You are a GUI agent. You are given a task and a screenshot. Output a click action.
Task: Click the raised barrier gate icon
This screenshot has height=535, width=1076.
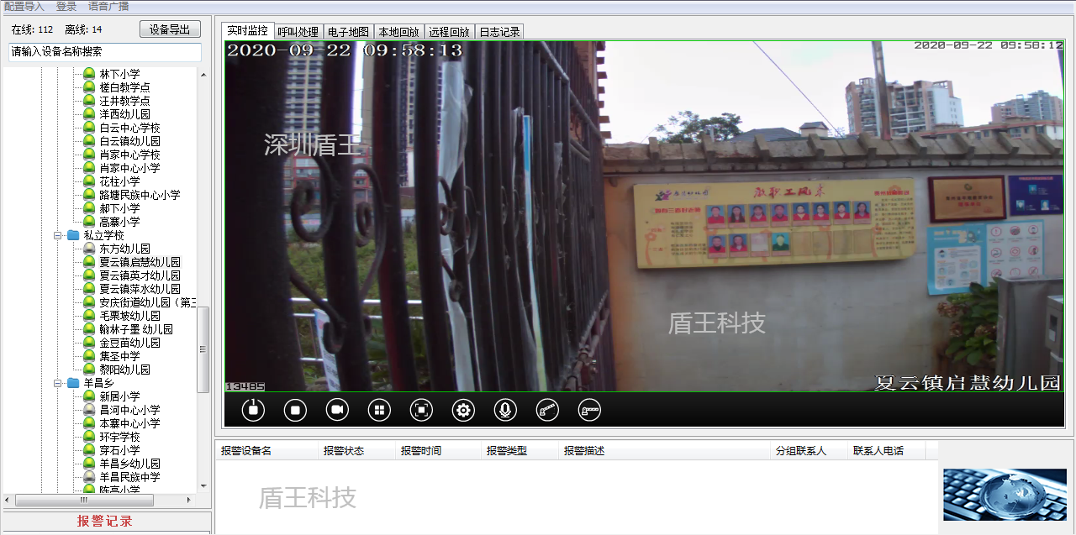coord(547,410)
